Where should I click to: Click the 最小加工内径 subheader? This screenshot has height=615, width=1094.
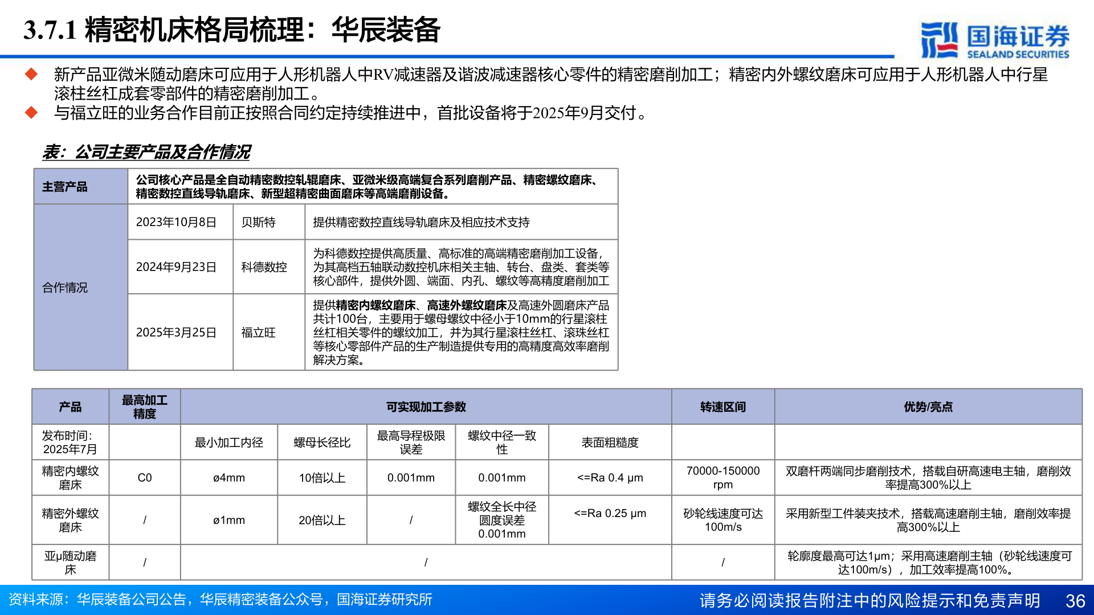click(229, 442)
